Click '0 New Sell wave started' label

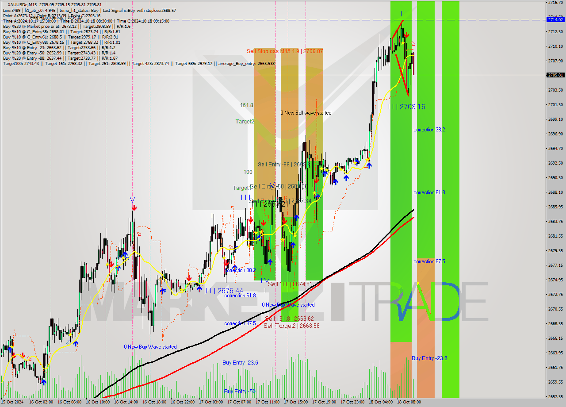(306, 113)
